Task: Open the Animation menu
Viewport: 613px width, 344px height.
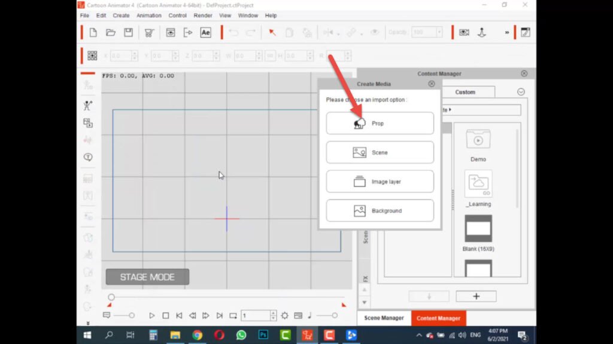Action: [149, 16]
